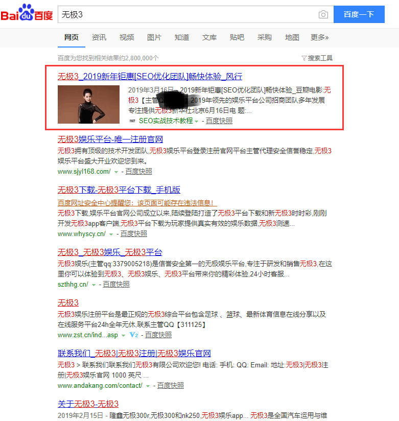Click the www.whyscy.cn/ URL
This screenshot has width=399, height=421.
point(82,233)
